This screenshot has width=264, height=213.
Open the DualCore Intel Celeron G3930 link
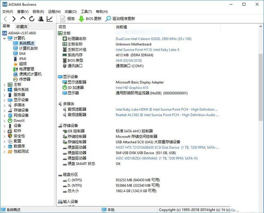pos(153,39)
